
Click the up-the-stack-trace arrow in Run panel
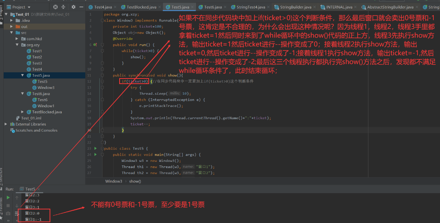(17, 198)
